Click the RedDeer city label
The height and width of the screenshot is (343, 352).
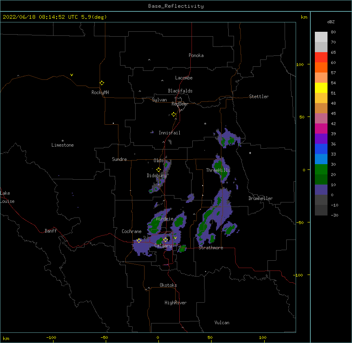180,104
